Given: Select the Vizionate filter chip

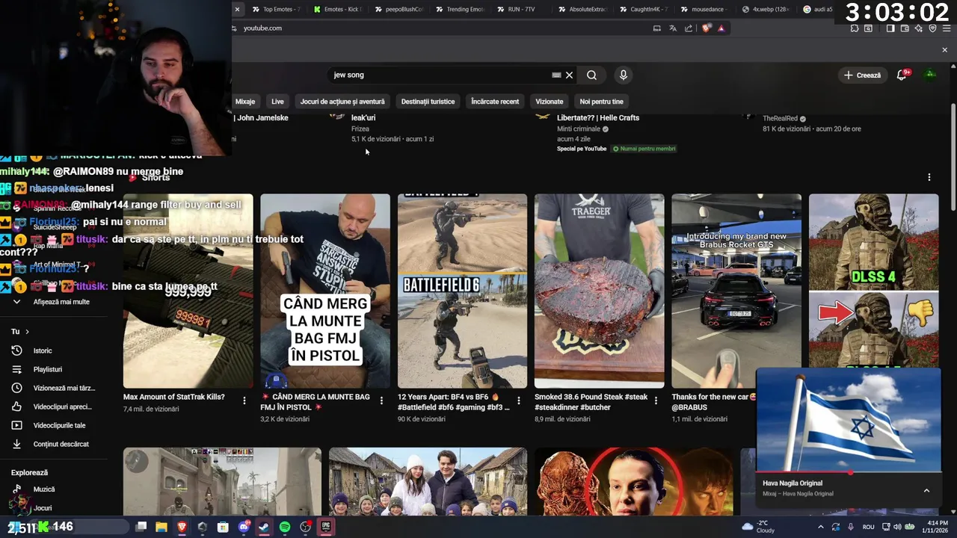Looking at the screenshot, I should coord(549,102).
